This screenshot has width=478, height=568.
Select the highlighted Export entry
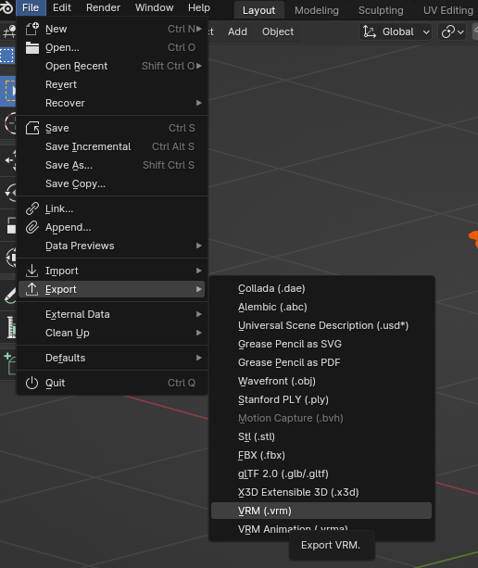pos(112,289)
